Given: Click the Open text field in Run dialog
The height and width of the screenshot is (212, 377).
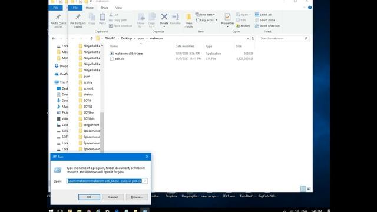Looking at the screenshot, I should coord(105,181).
